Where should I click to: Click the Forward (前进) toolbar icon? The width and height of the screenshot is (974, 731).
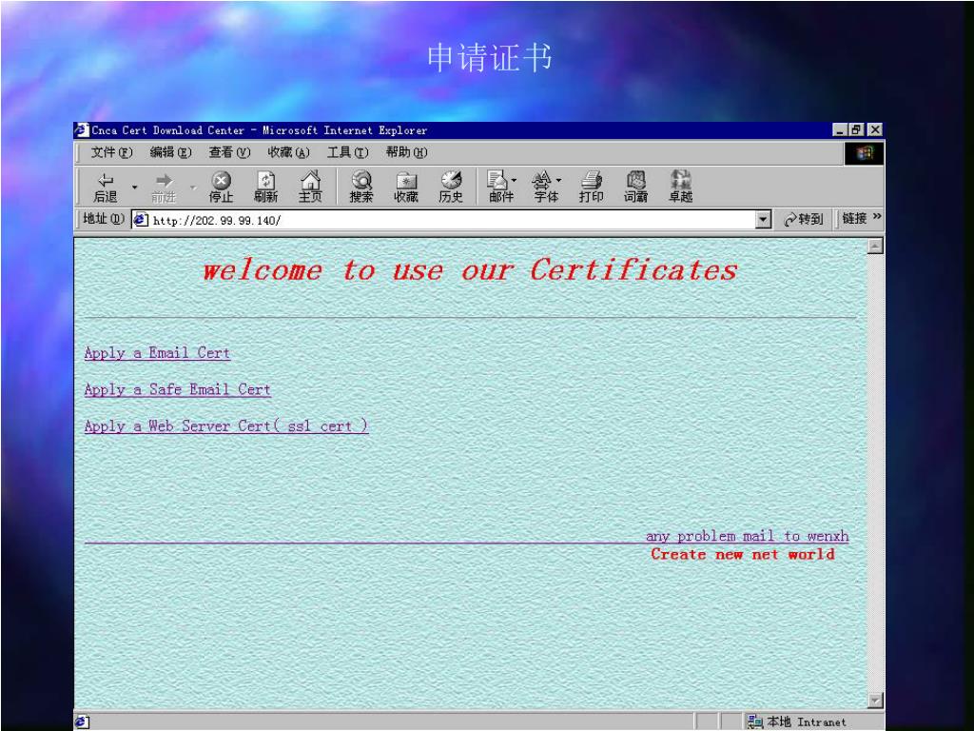[164, 187]
